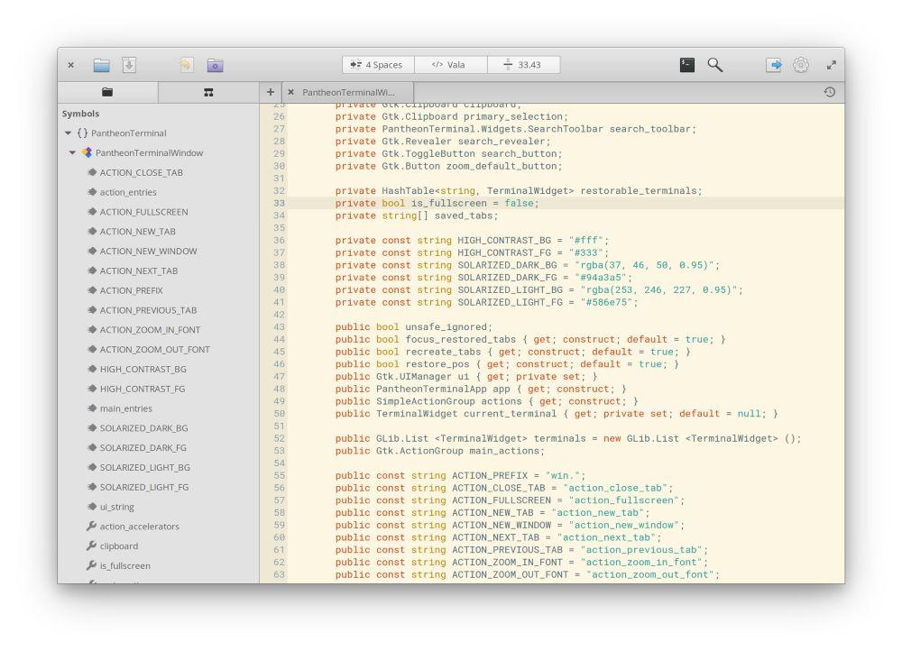Open a file with the folder icon
902x651 pixels.
click(x=102, y=65)
